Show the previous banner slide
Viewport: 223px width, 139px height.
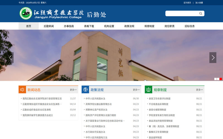(x=11, y=58)
